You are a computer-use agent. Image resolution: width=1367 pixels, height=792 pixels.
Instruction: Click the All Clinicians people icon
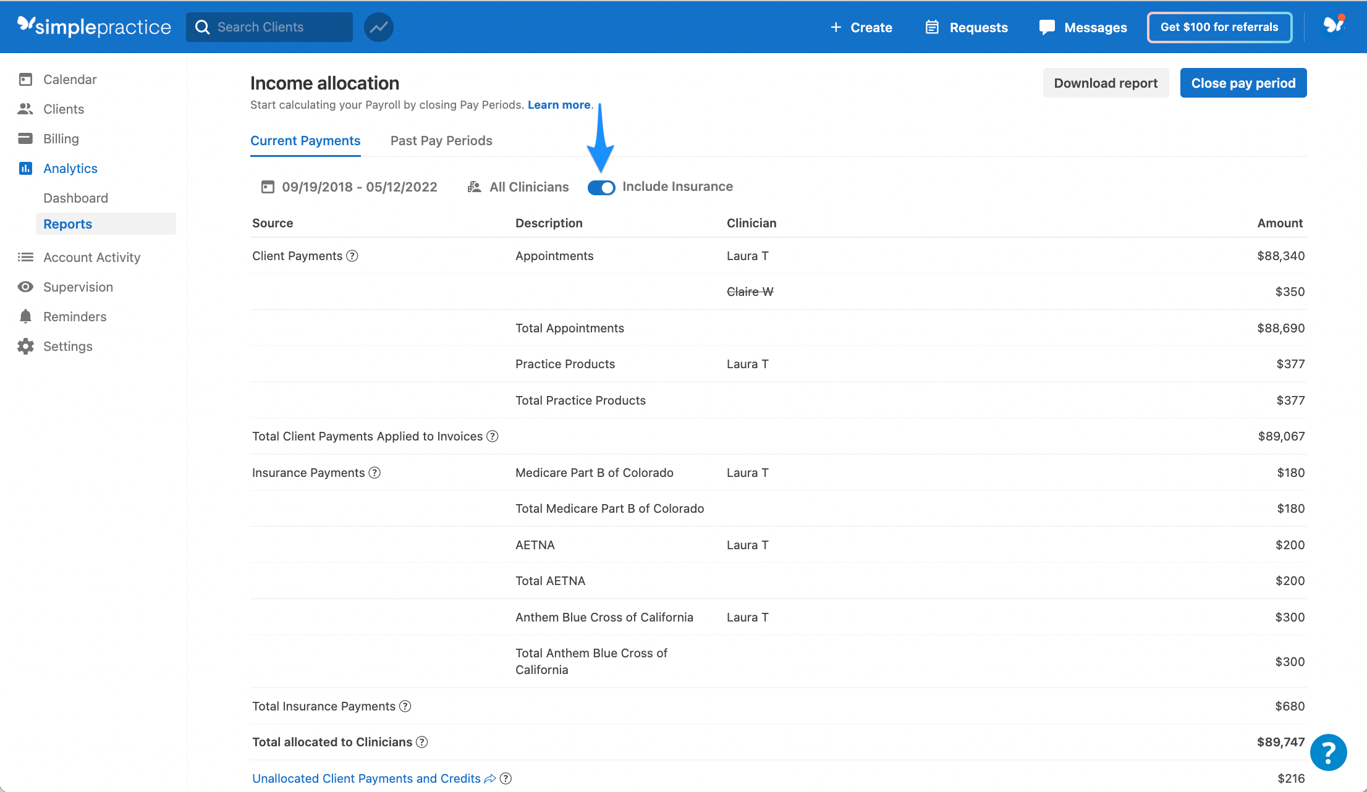click(474, 187)
